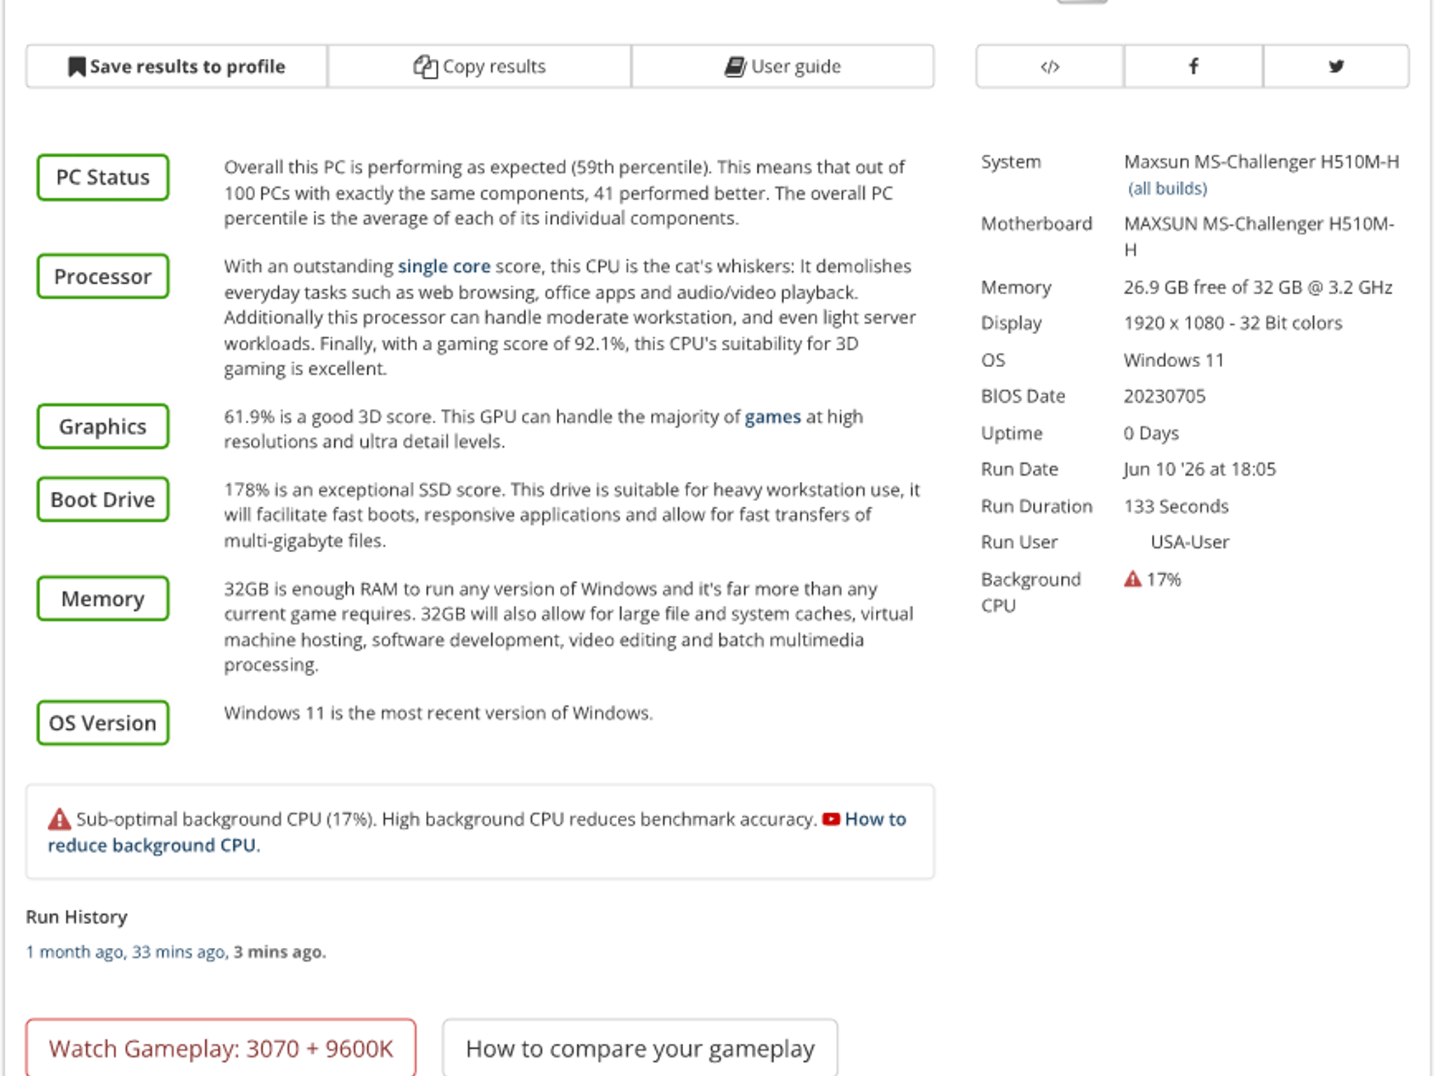1435x1076 pixels.
Task: Follow the single core link
Action: tap(444, 266)
